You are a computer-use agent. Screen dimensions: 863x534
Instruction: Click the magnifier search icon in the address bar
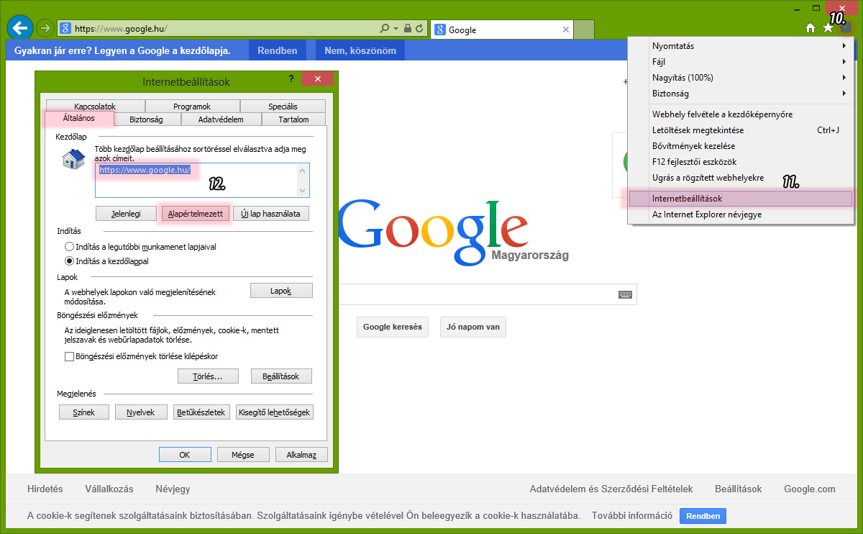384,29
